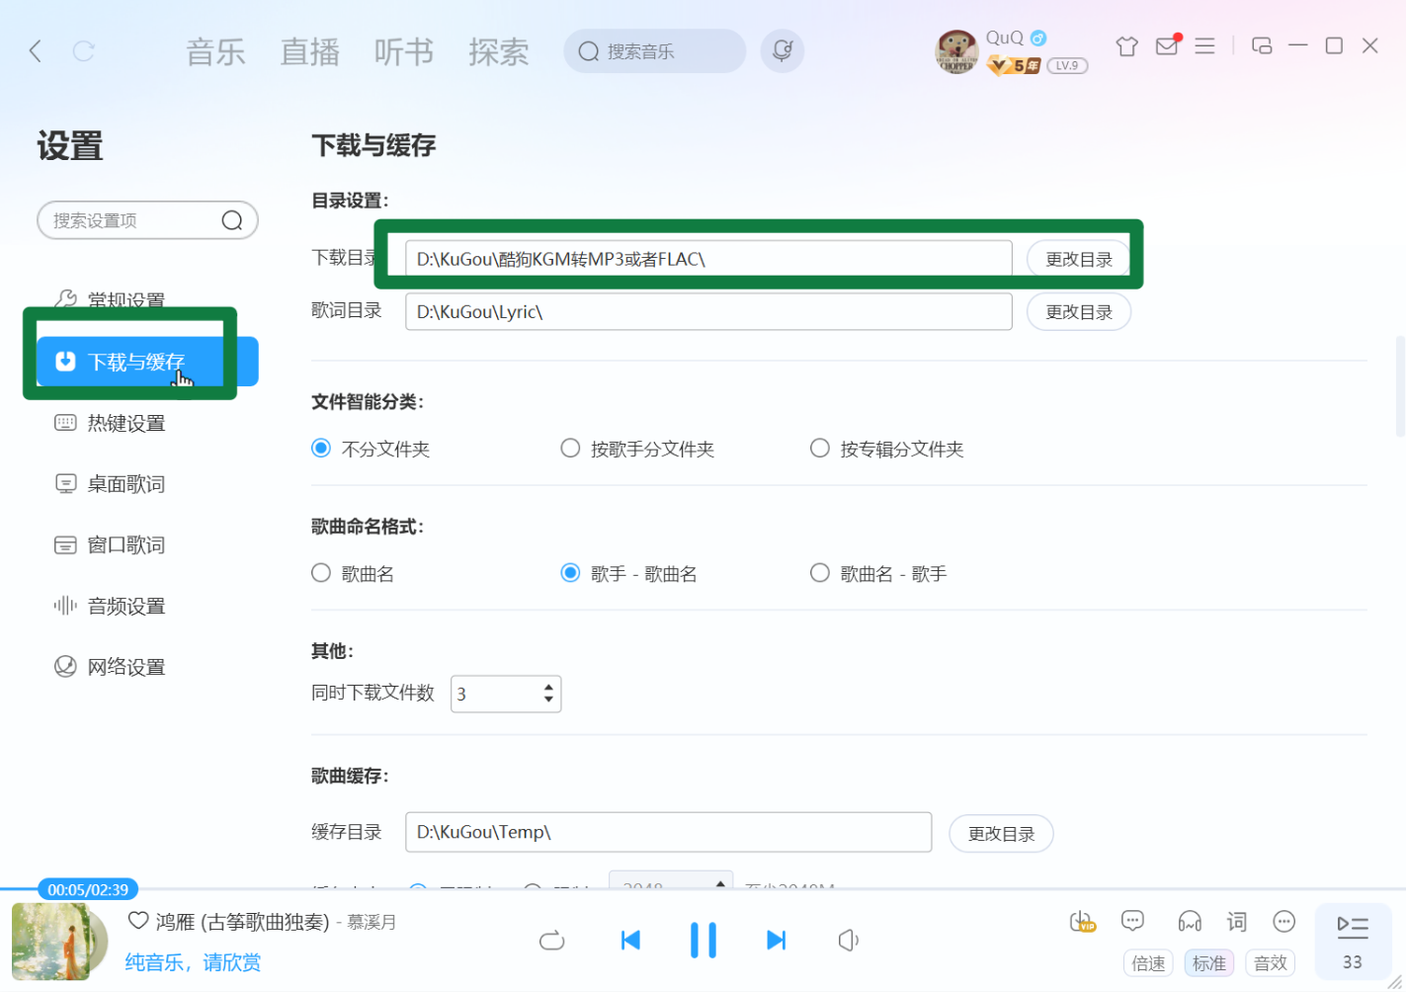Click the VIP 5年 badge
This screenshot has height=992, width=1406.
point(1014,65)
